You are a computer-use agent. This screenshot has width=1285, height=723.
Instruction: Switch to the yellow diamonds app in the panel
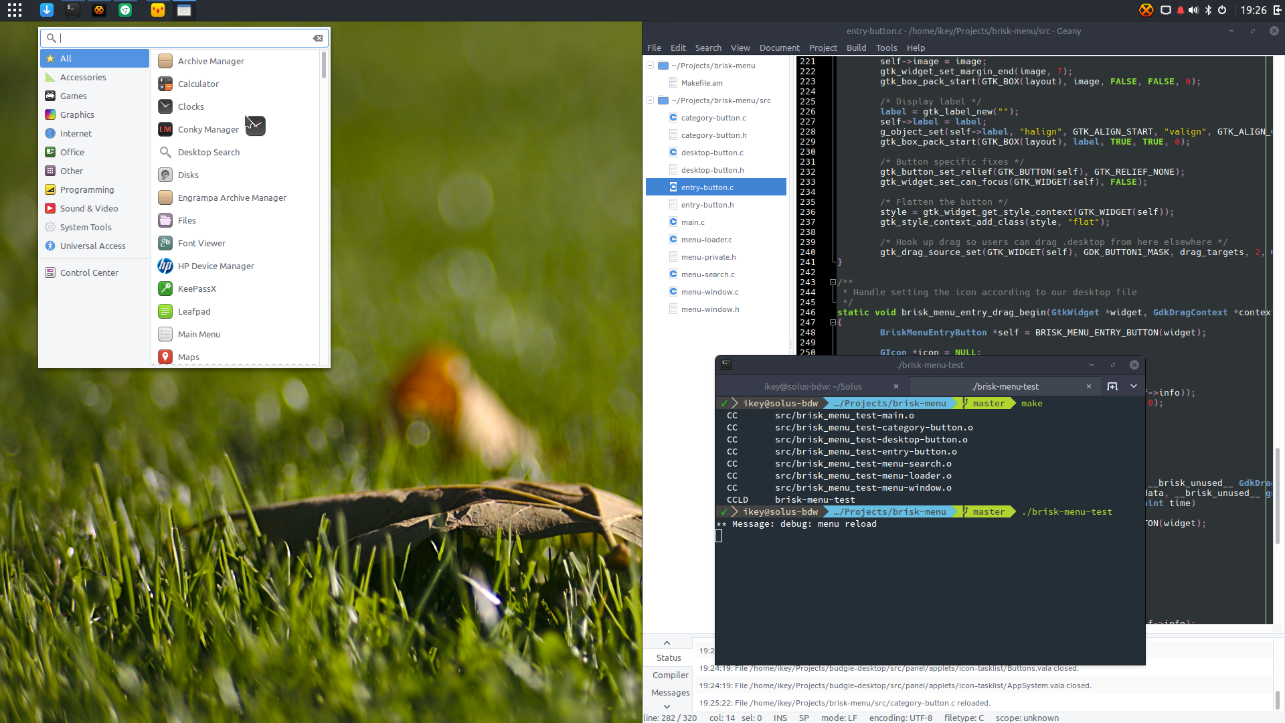click(158, 10)
